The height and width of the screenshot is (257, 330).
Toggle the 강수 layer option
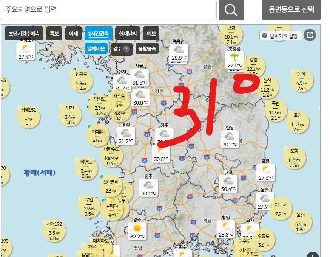122,49
